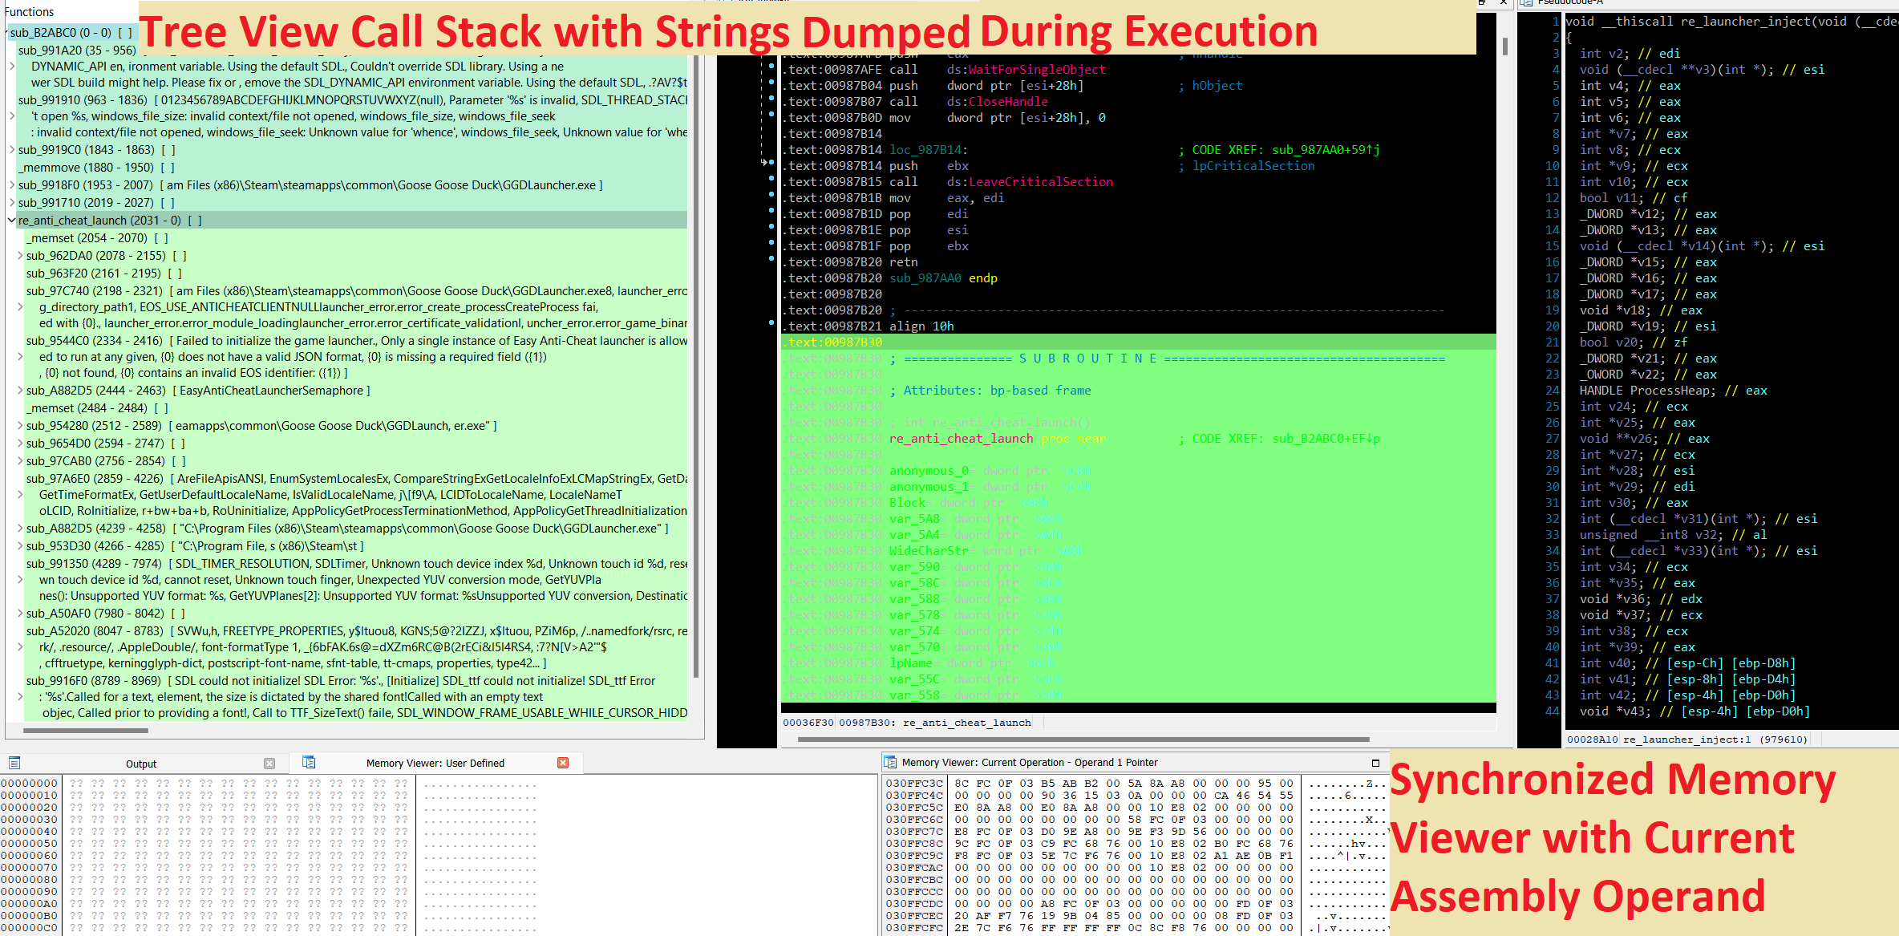
Task: Close the Memory Viewer: User Defined tab
Action: point(563,763)
